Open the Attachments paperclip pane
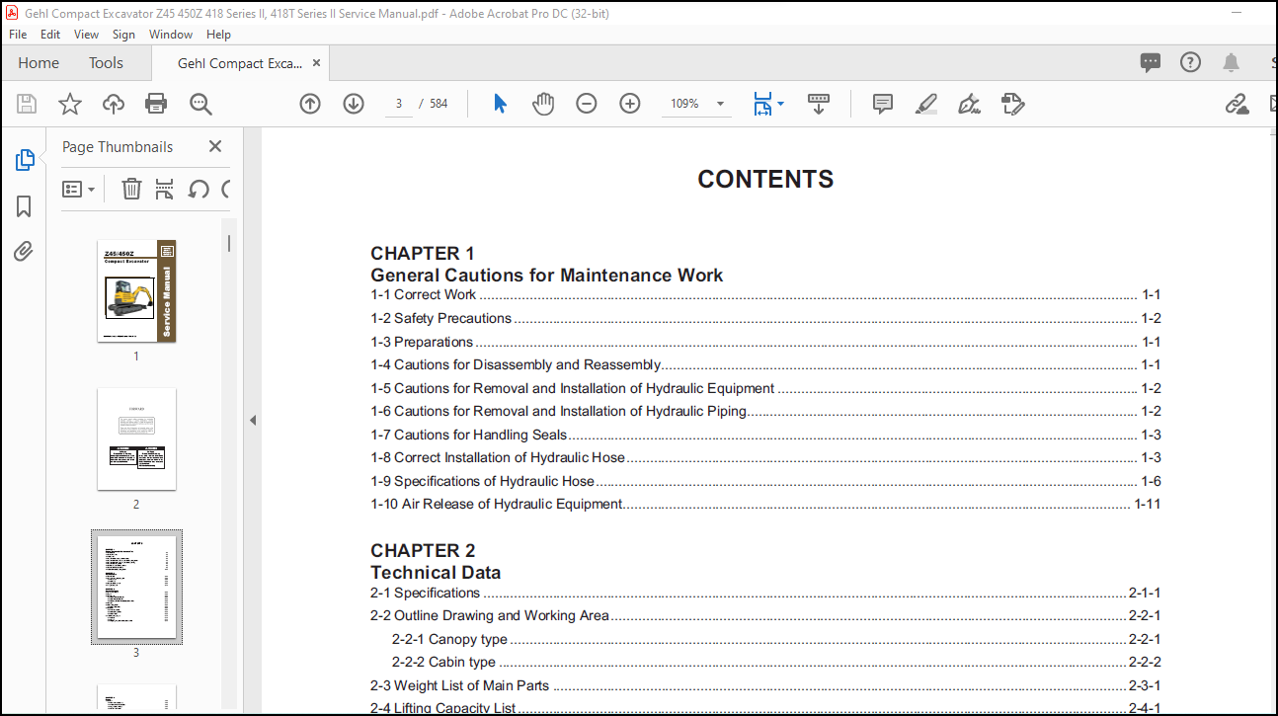 tap(25, 252)
